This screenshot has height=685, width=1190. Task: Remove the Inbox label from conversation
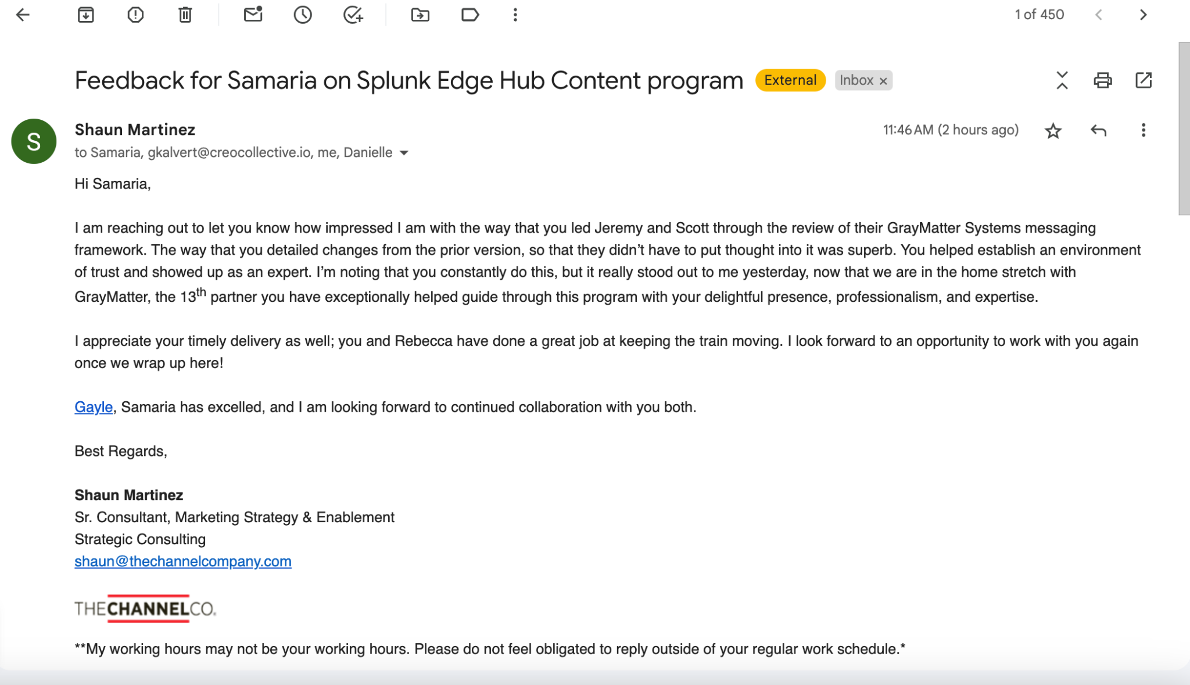click(x=883, y=81)
